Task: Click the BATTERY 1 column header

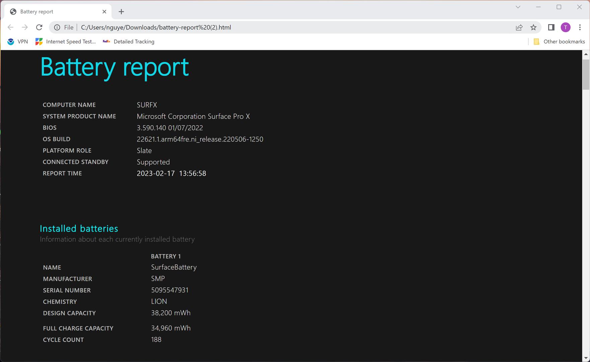Action: point(166,256)
